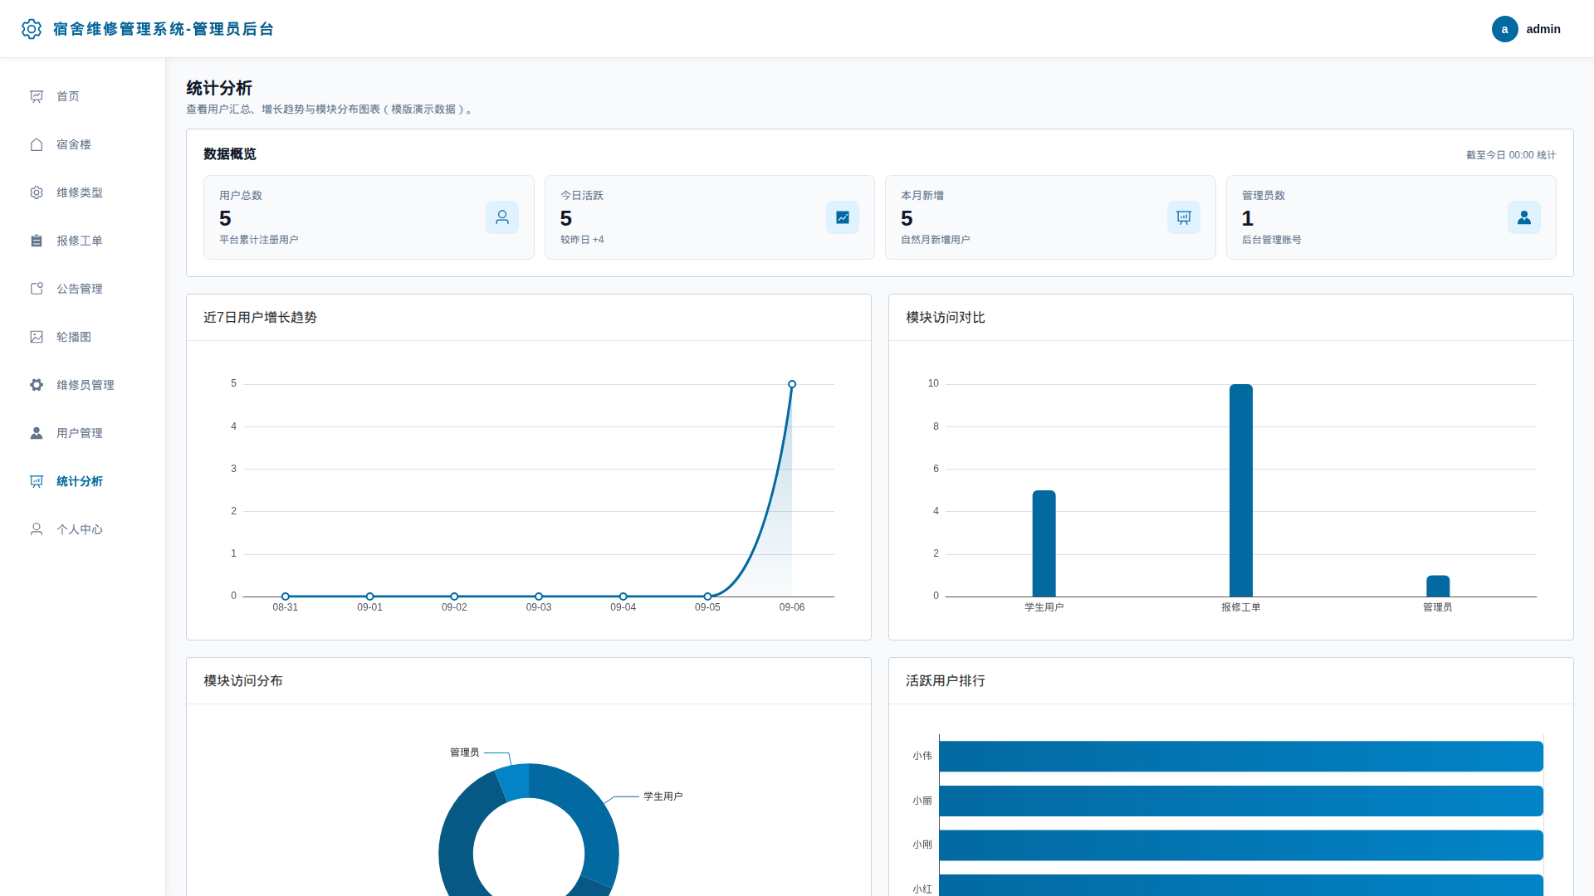Click the 报修工单 clipboard icon
Viewport: 1594px width, 896px height.
(37, 241)
